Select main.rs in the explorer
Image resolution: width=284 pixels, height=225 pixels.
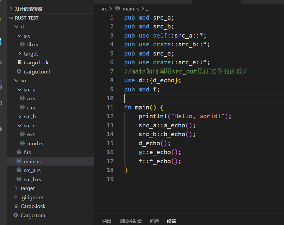32,161
